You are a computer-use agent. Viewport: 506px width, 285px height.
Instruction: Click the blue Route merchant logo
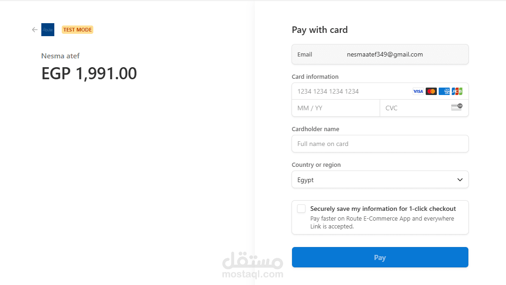click(x=48, y=30)
